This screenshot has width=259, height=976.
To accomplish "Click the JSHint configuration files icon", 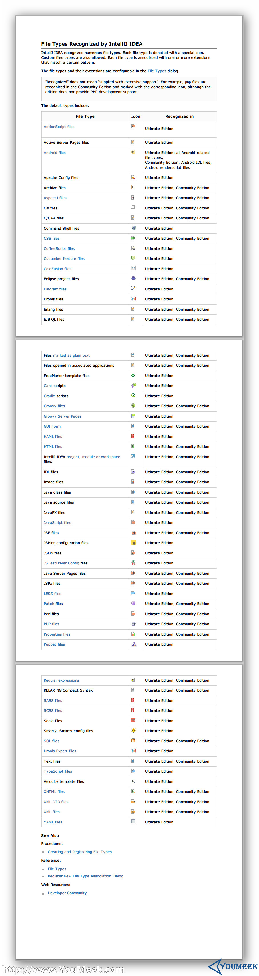I will 133,543.
